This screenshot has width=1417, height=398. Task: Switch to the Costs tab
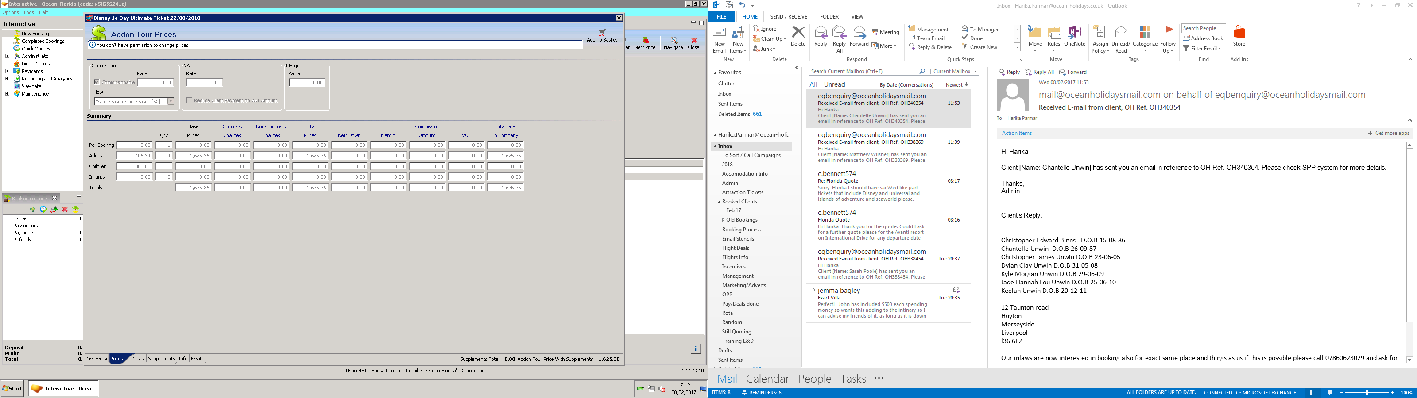pos(138,359)
